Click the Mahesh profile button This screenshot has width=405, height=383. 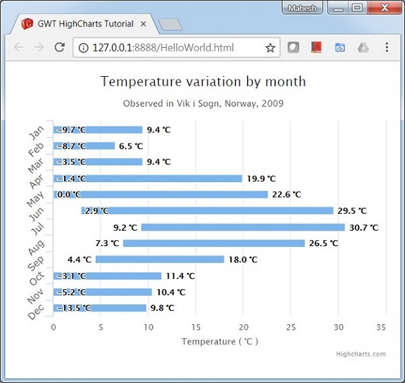(303, 8)
